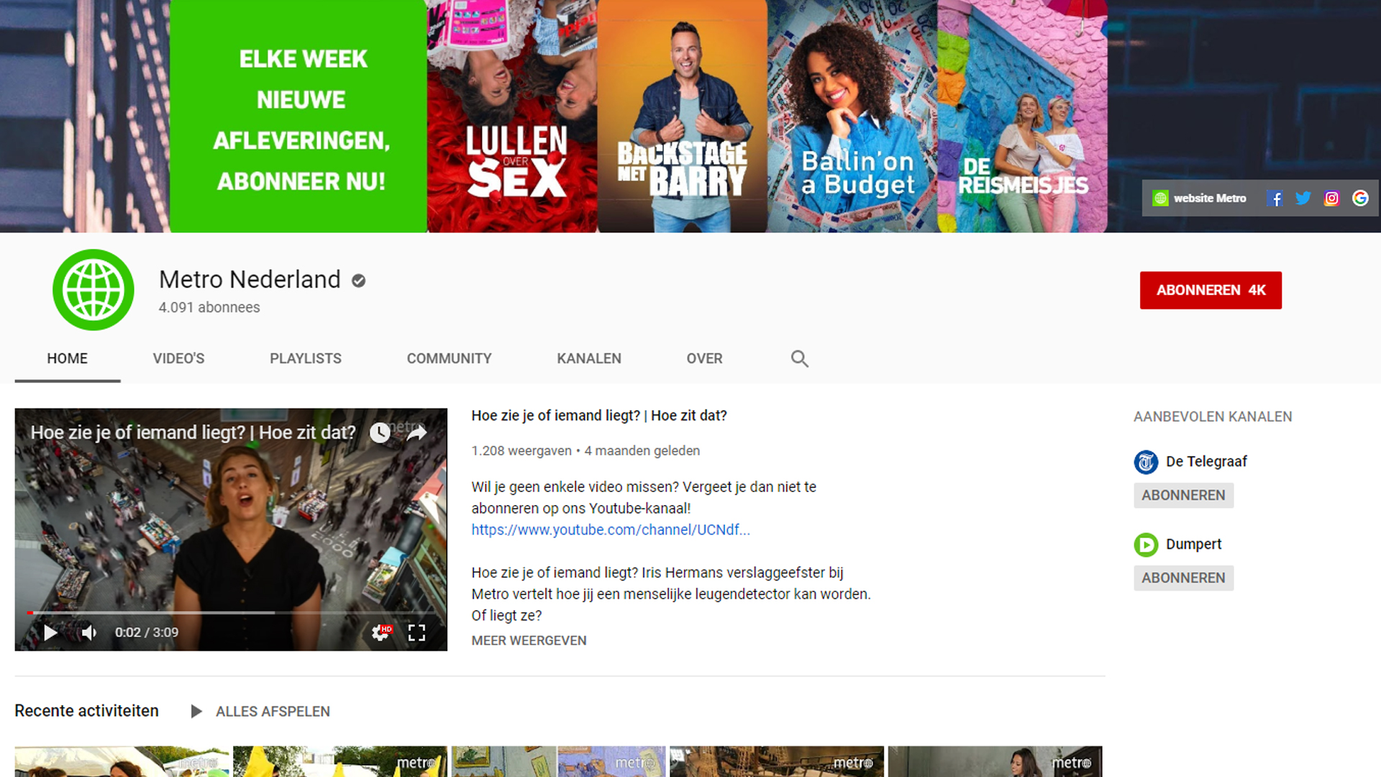Click the Lullen over Sex banner tile

[512, 116]
